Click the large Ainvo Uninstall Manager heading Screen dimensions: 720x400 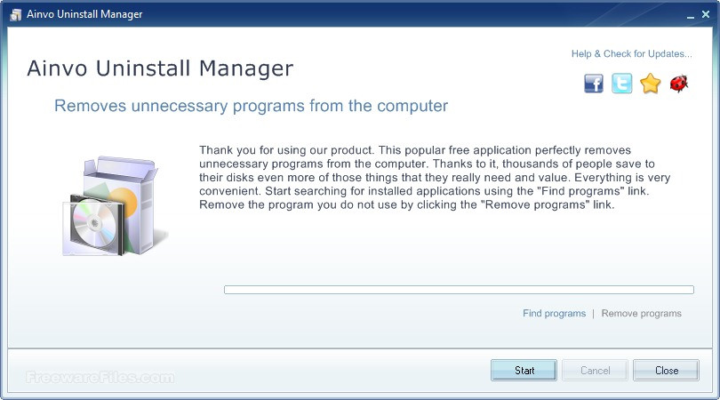coord(160,68)
